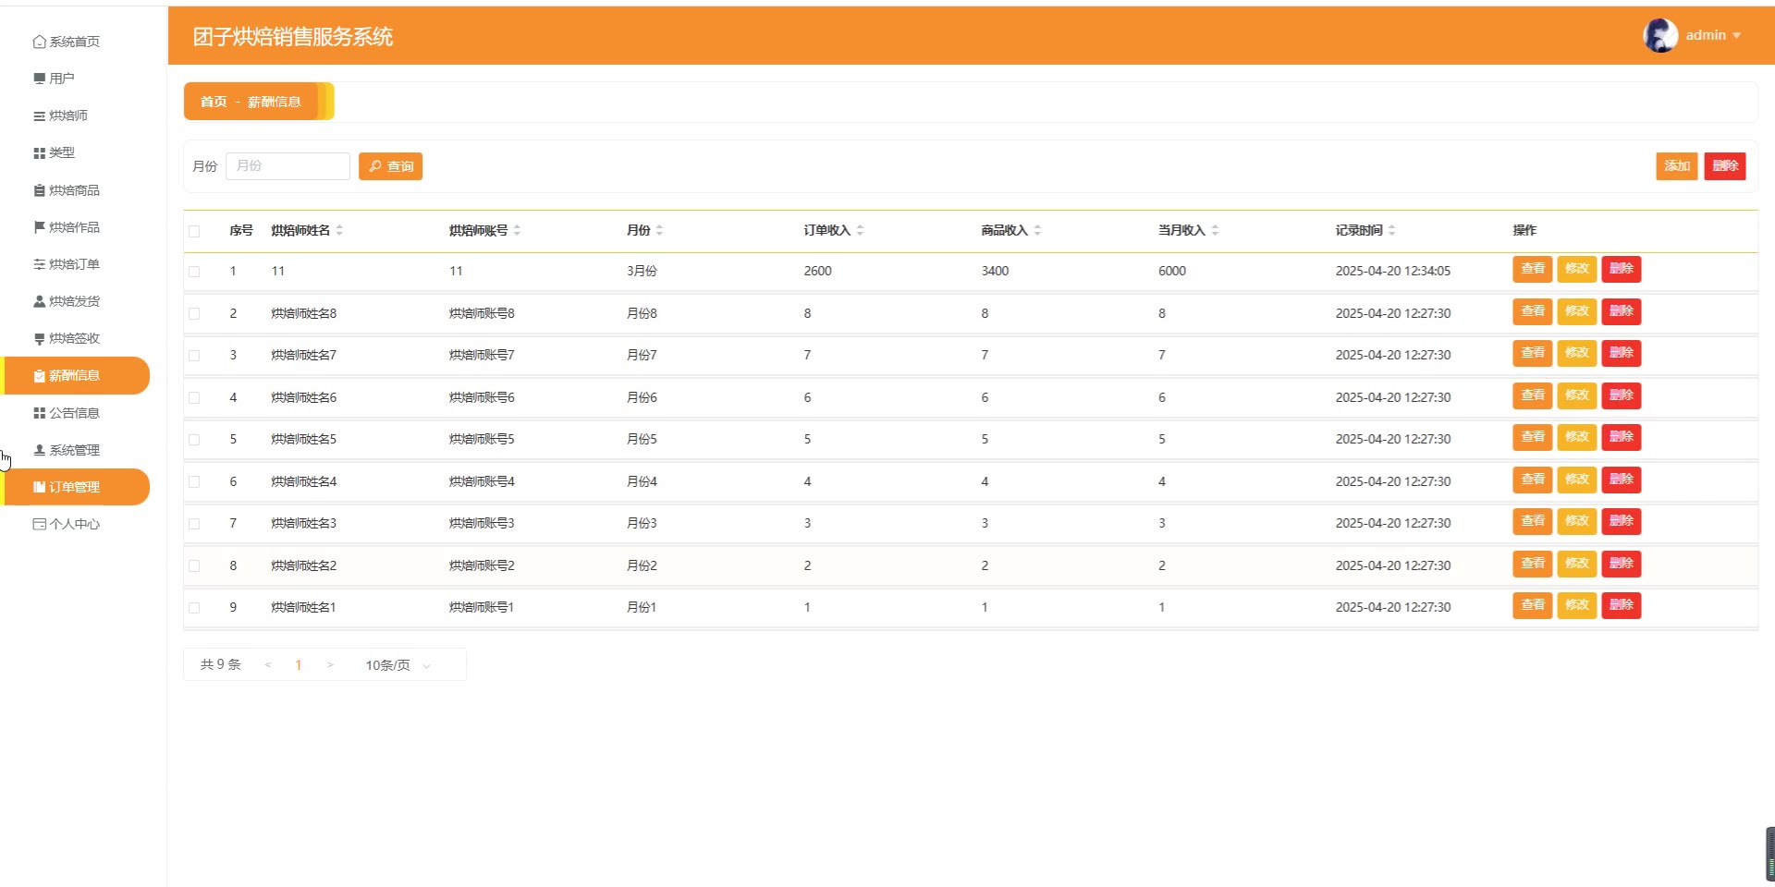Viewport: 1775px width, 887px height.
Task: Open the 烘焙订单 menu
Action: point(75,264)
